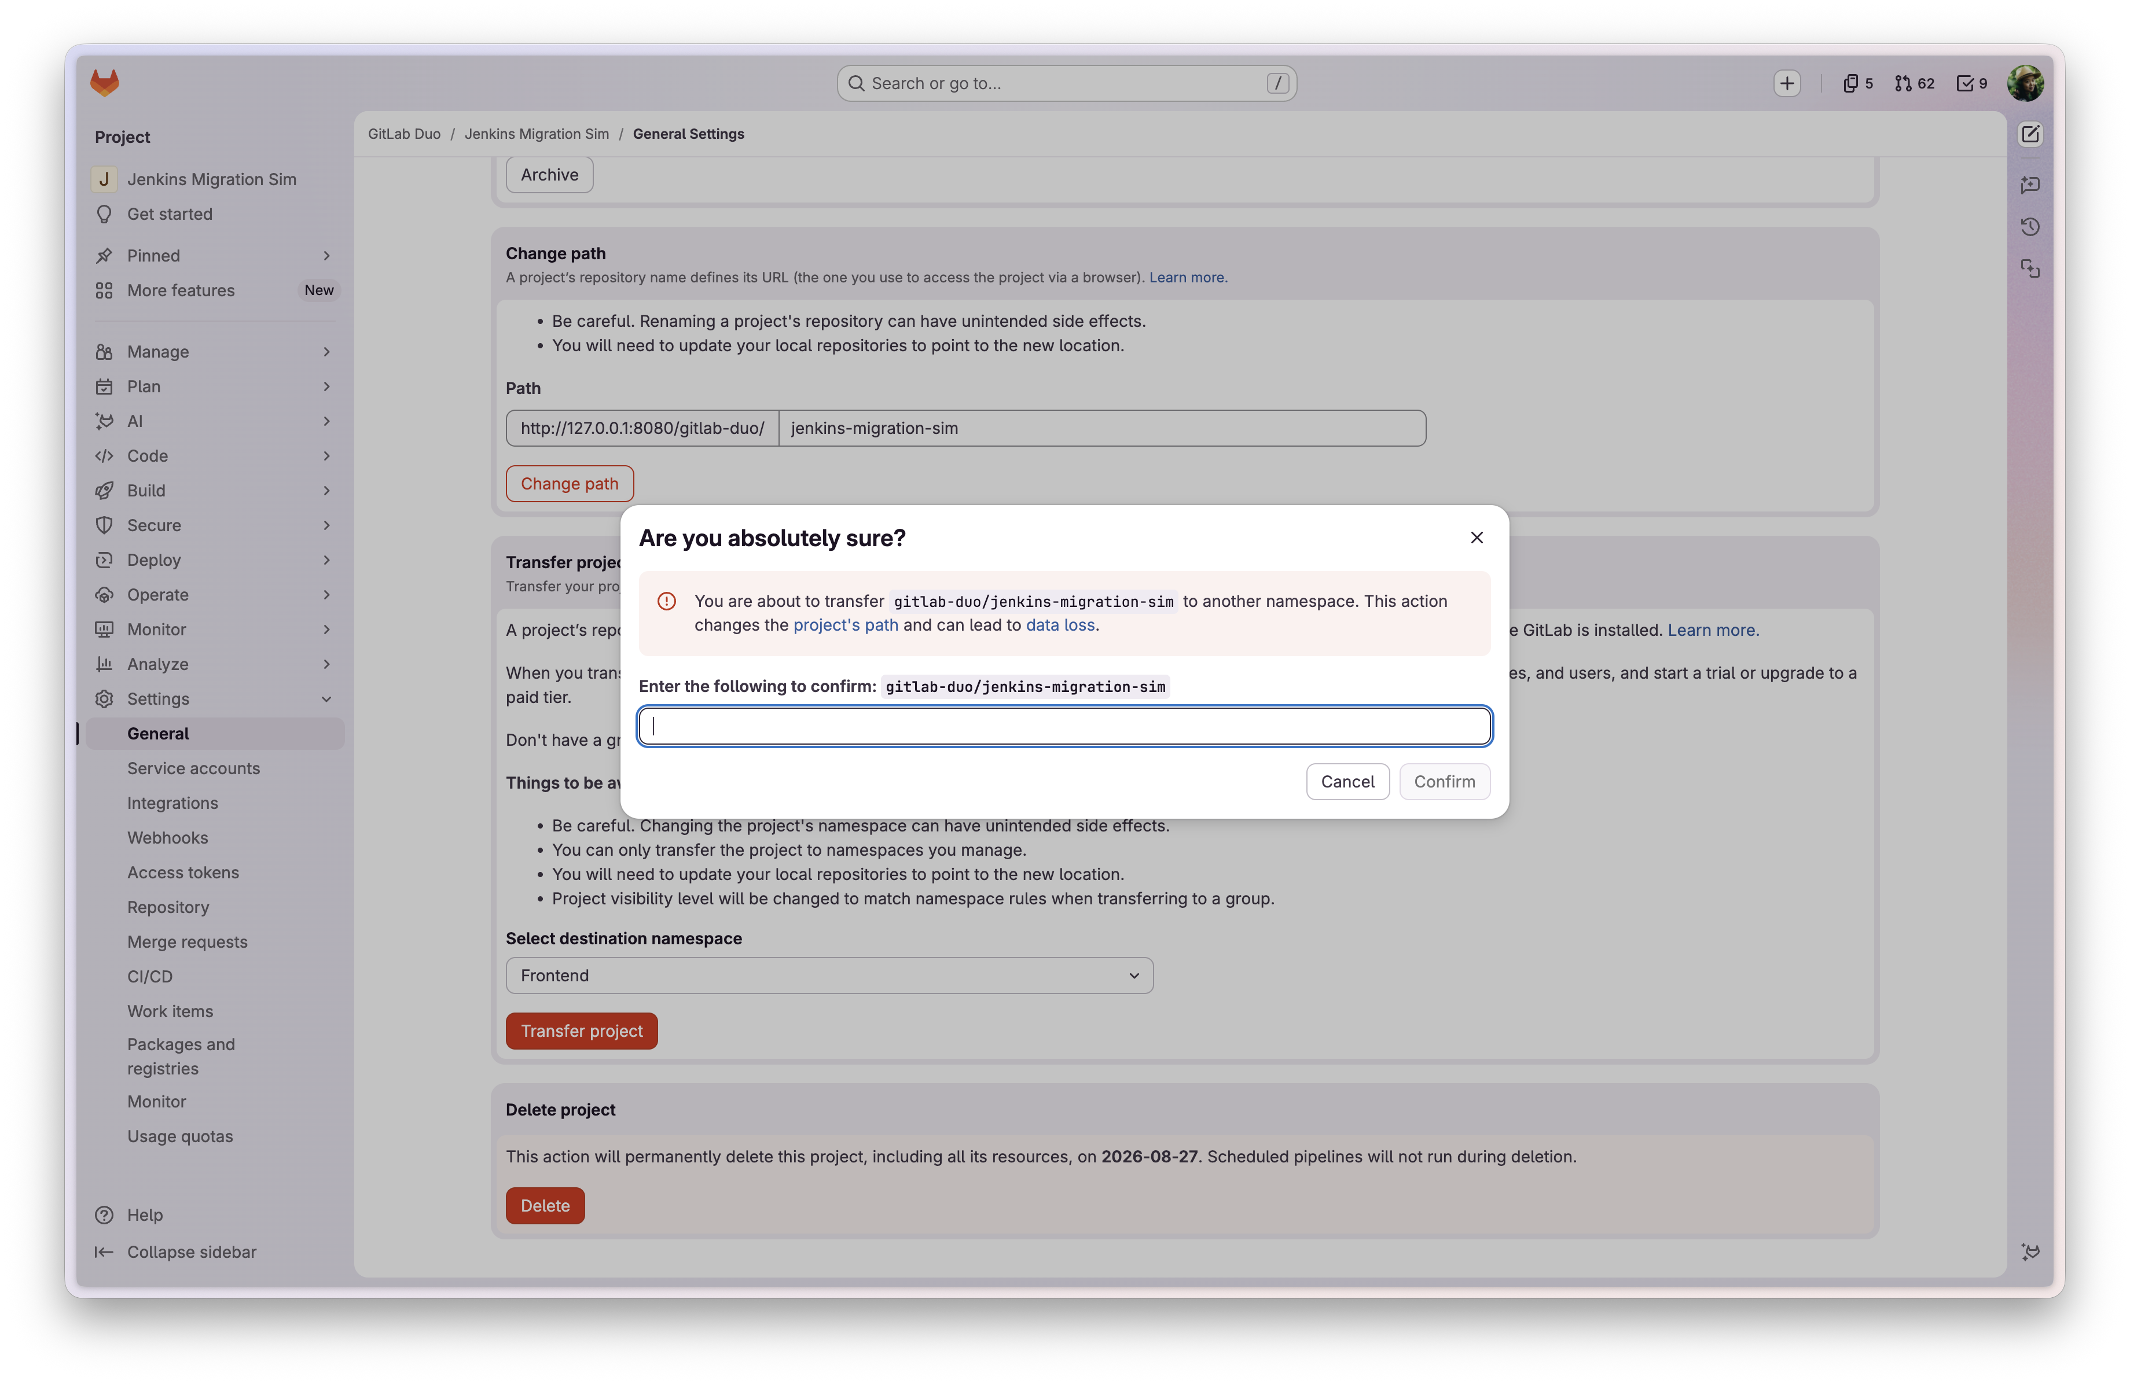Screen dimensions: 2130x1384
Task: Click the More features grid icon
Action: [104, 291]
